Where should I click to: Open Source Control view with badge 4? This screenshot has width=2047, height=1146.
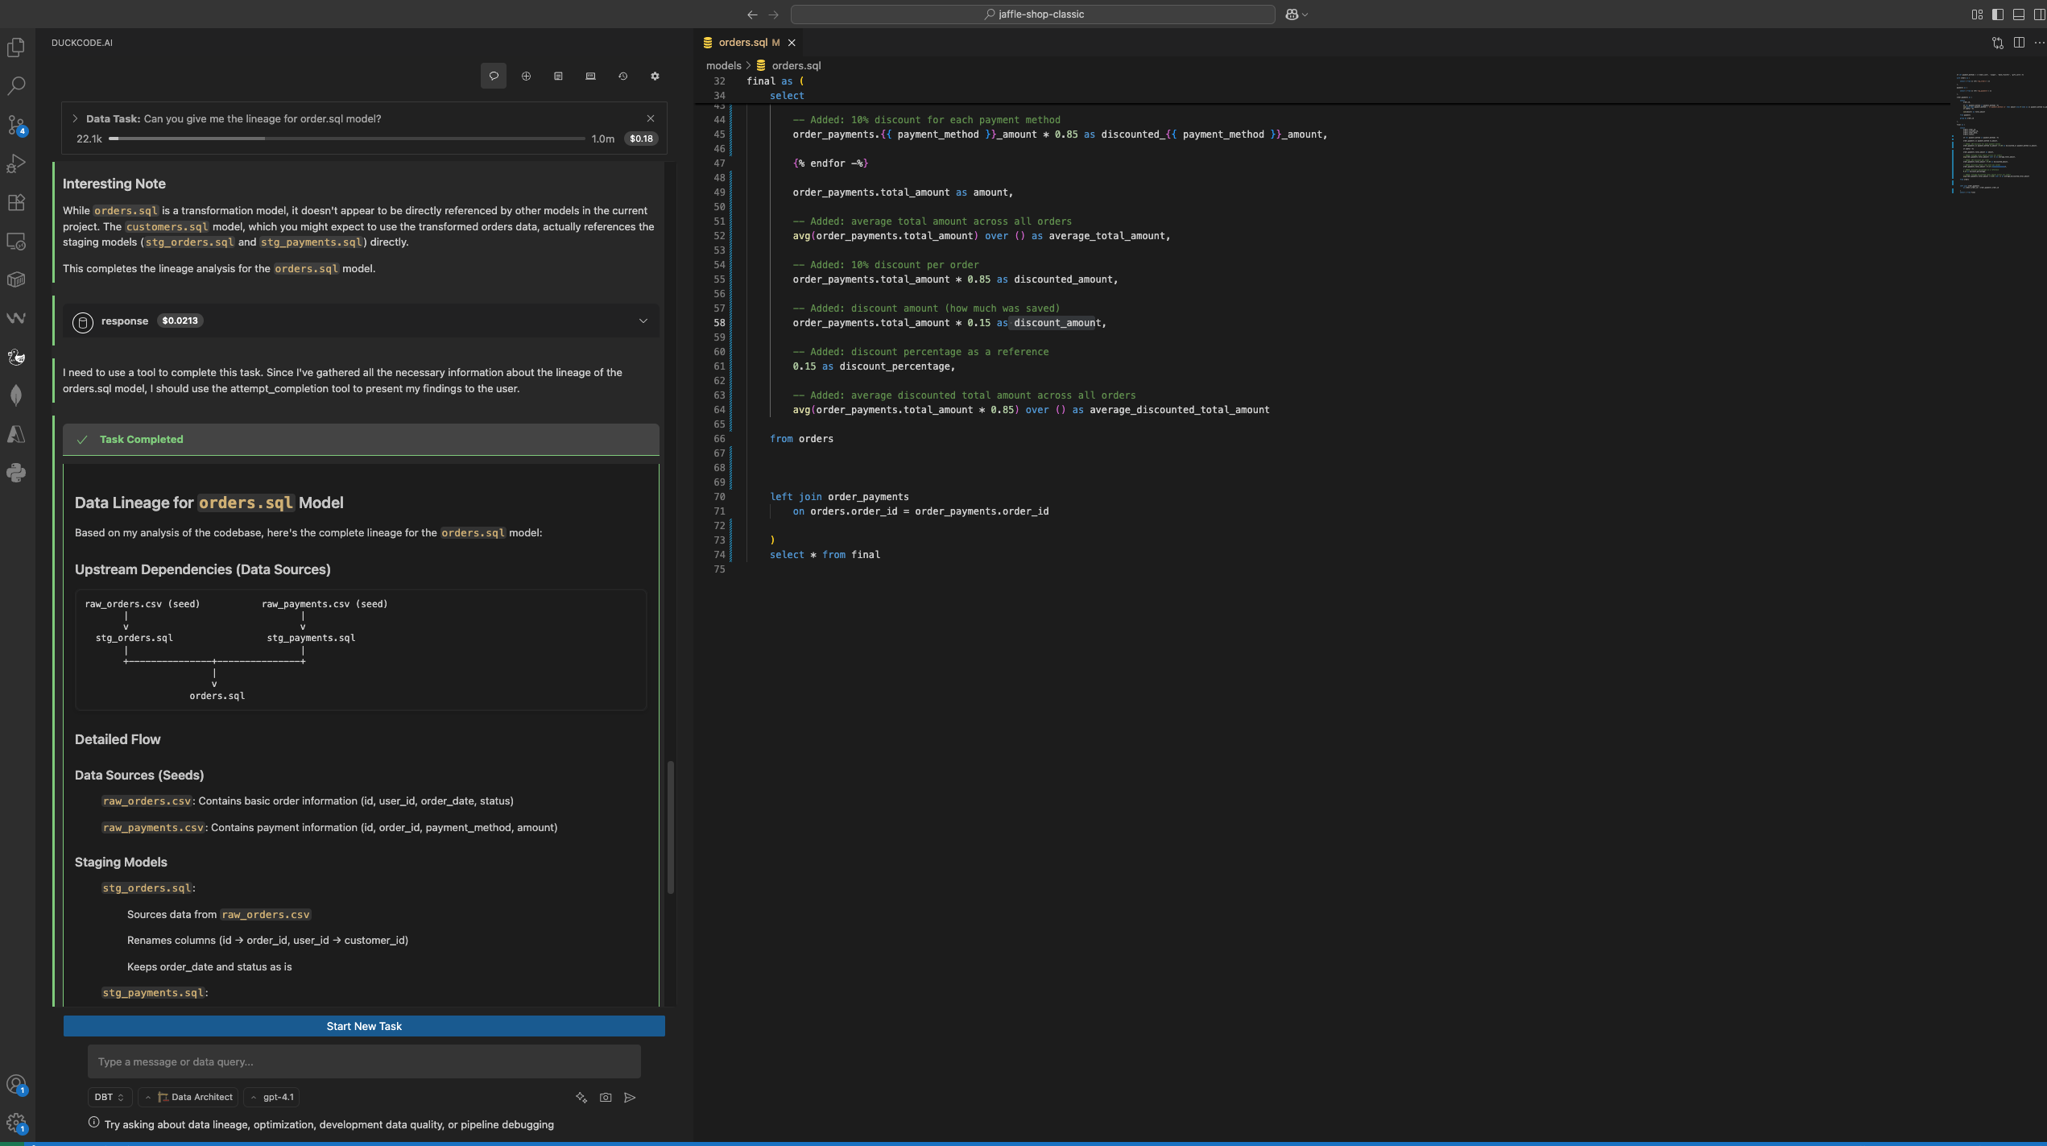point(16,124)
